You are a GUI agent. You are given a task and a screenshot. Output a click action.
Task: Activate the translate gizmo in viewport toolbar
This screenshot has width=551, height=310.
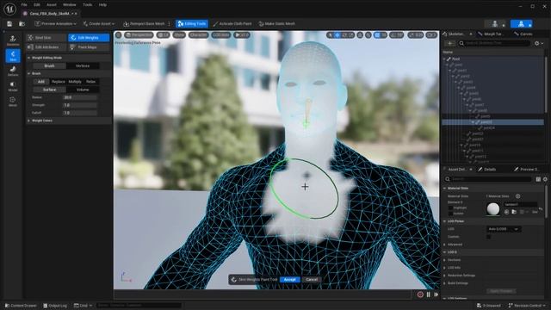click(x=337, y=35)
